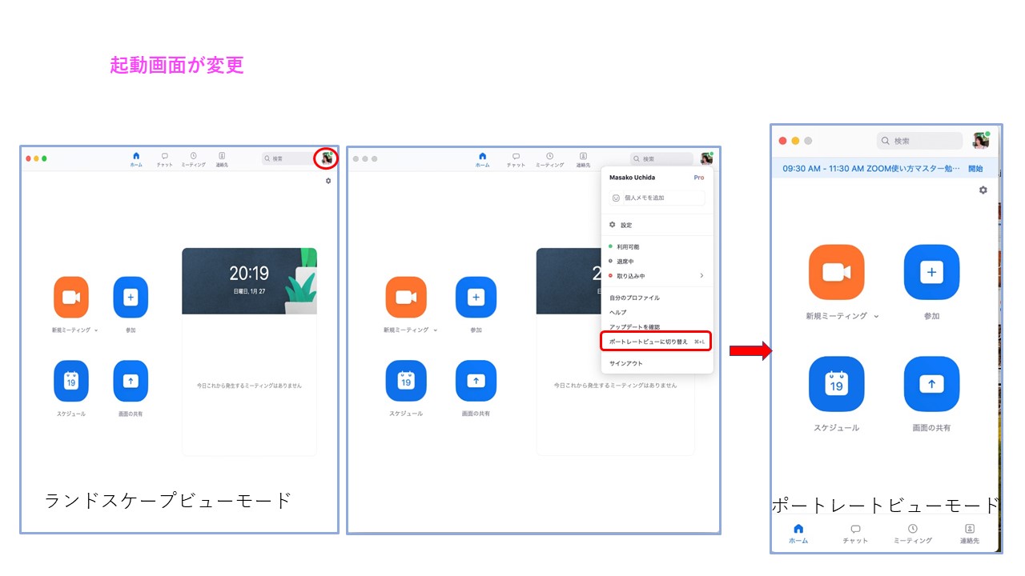Select チャット tab in the middle window
The width and height of the screenshot is (1025, 576).
point(516,159)
